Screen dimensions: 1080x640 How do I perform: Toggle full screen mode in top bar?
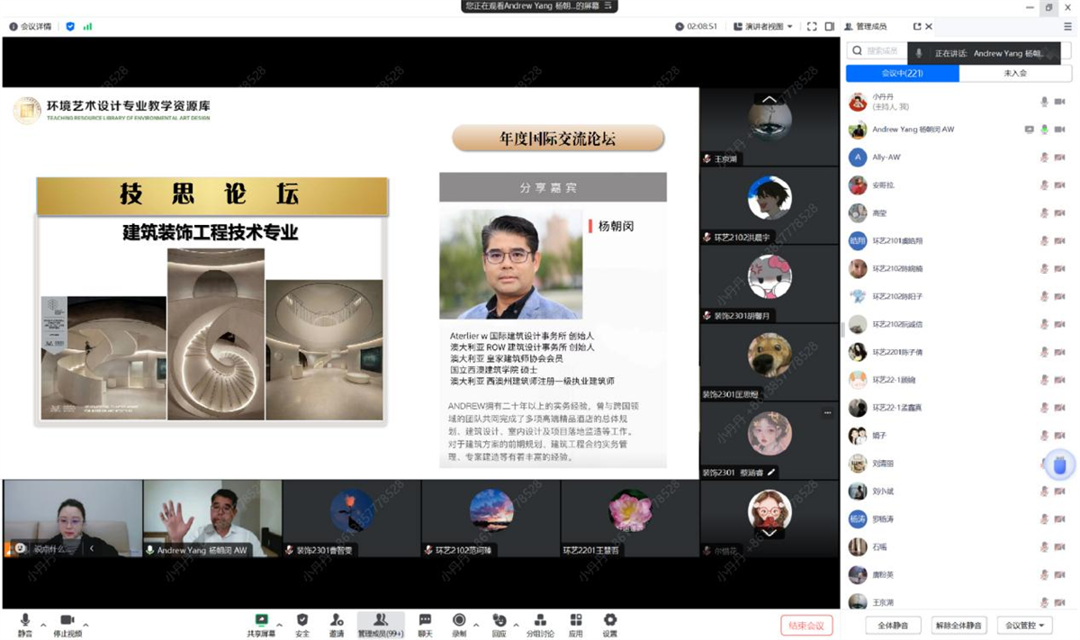pyautogui.click(x=812, y=27)
